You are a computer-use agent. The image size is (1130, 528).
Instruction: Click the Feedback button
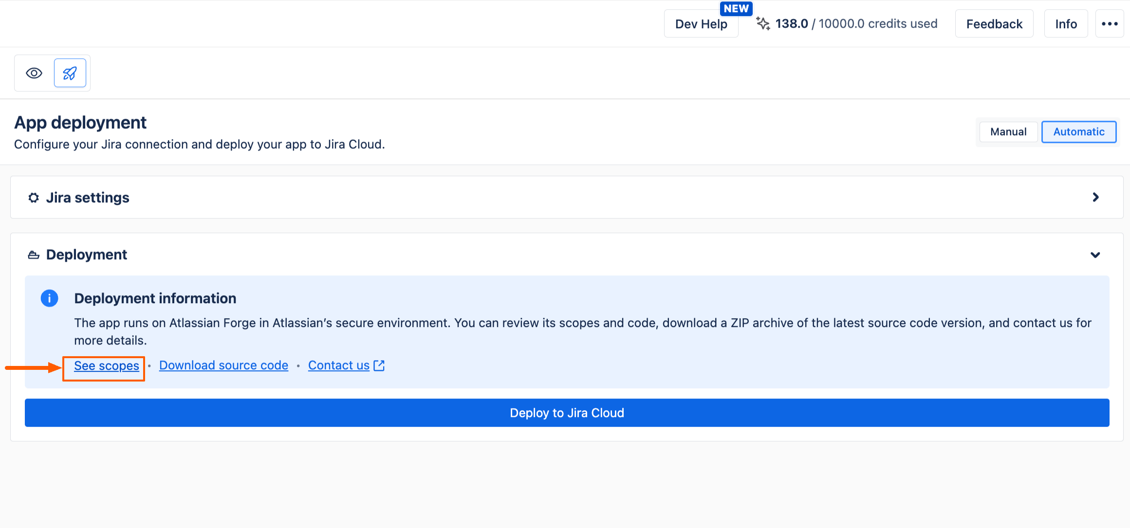(994, 24)
